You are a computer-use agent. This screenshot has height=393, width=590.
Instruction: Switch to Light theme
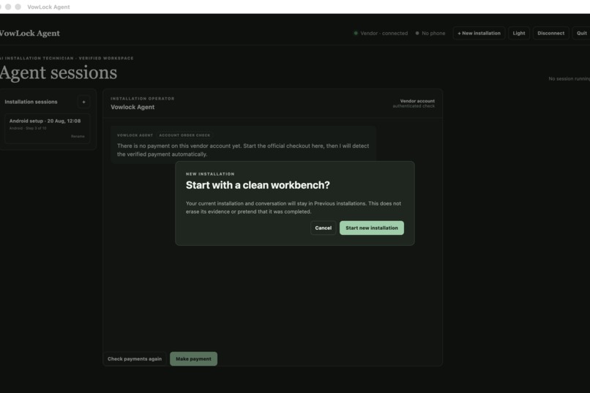[x=519, y=33]
